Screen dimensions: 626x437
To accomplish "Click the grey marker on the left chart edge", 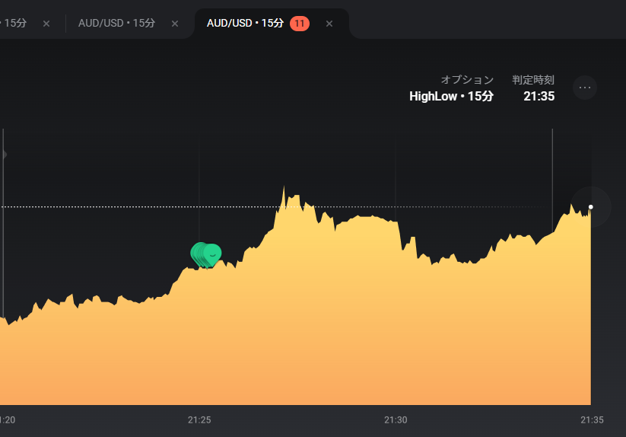I will click(4, 155).
